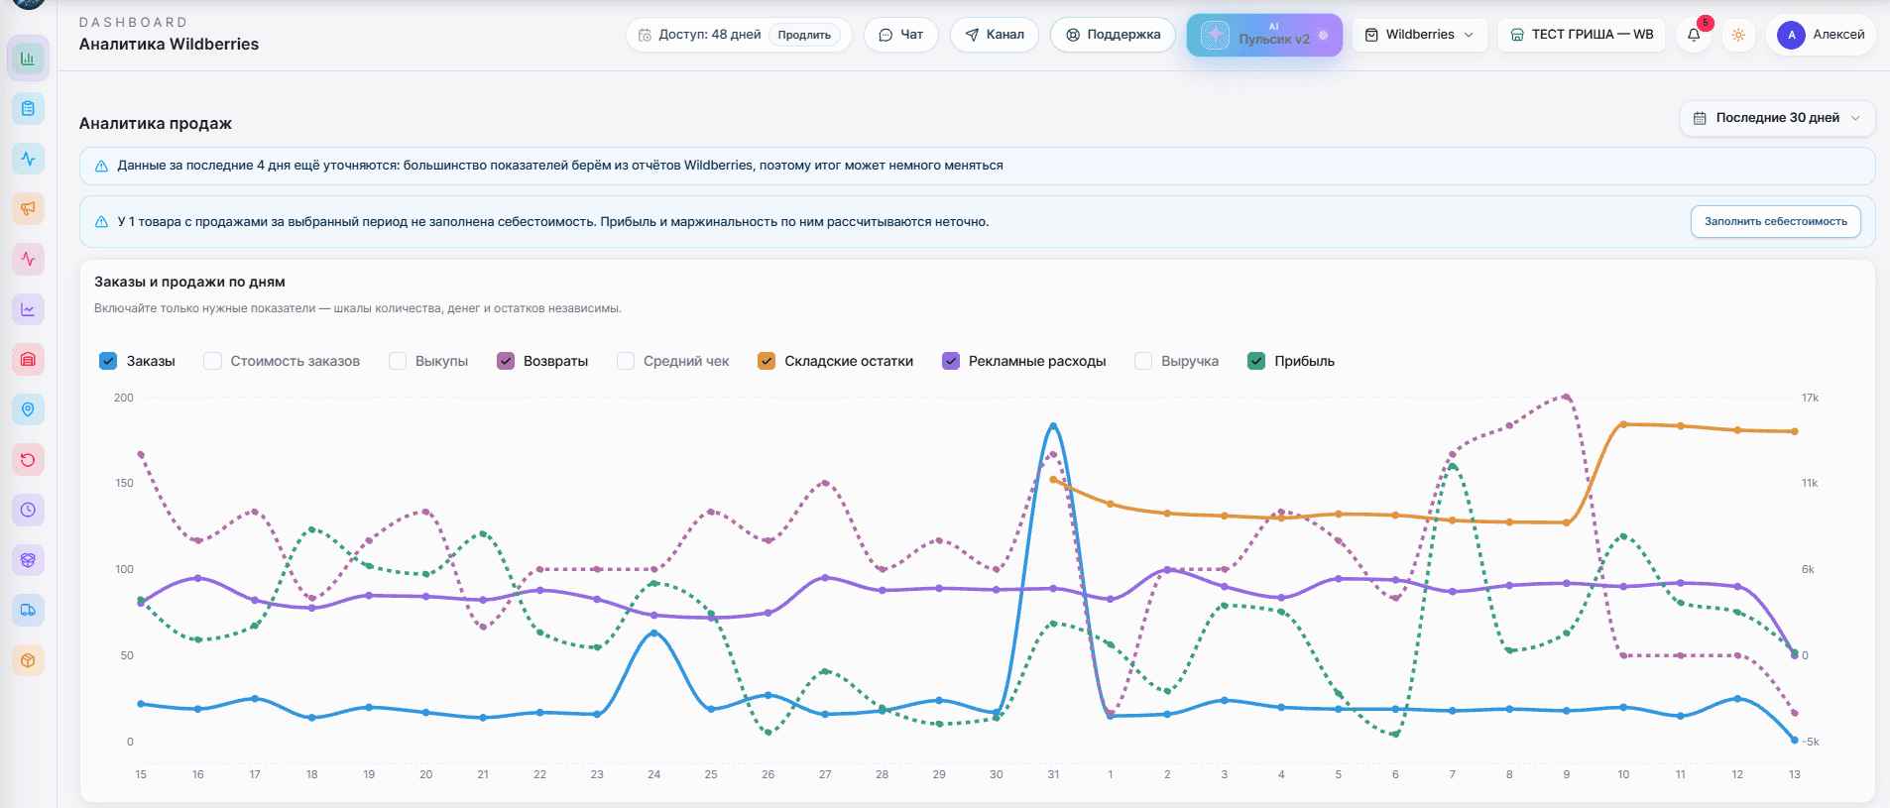Screen dimensions: 1890x808
Task: Toggle the sun theme switch icon
Action: 1738,35
